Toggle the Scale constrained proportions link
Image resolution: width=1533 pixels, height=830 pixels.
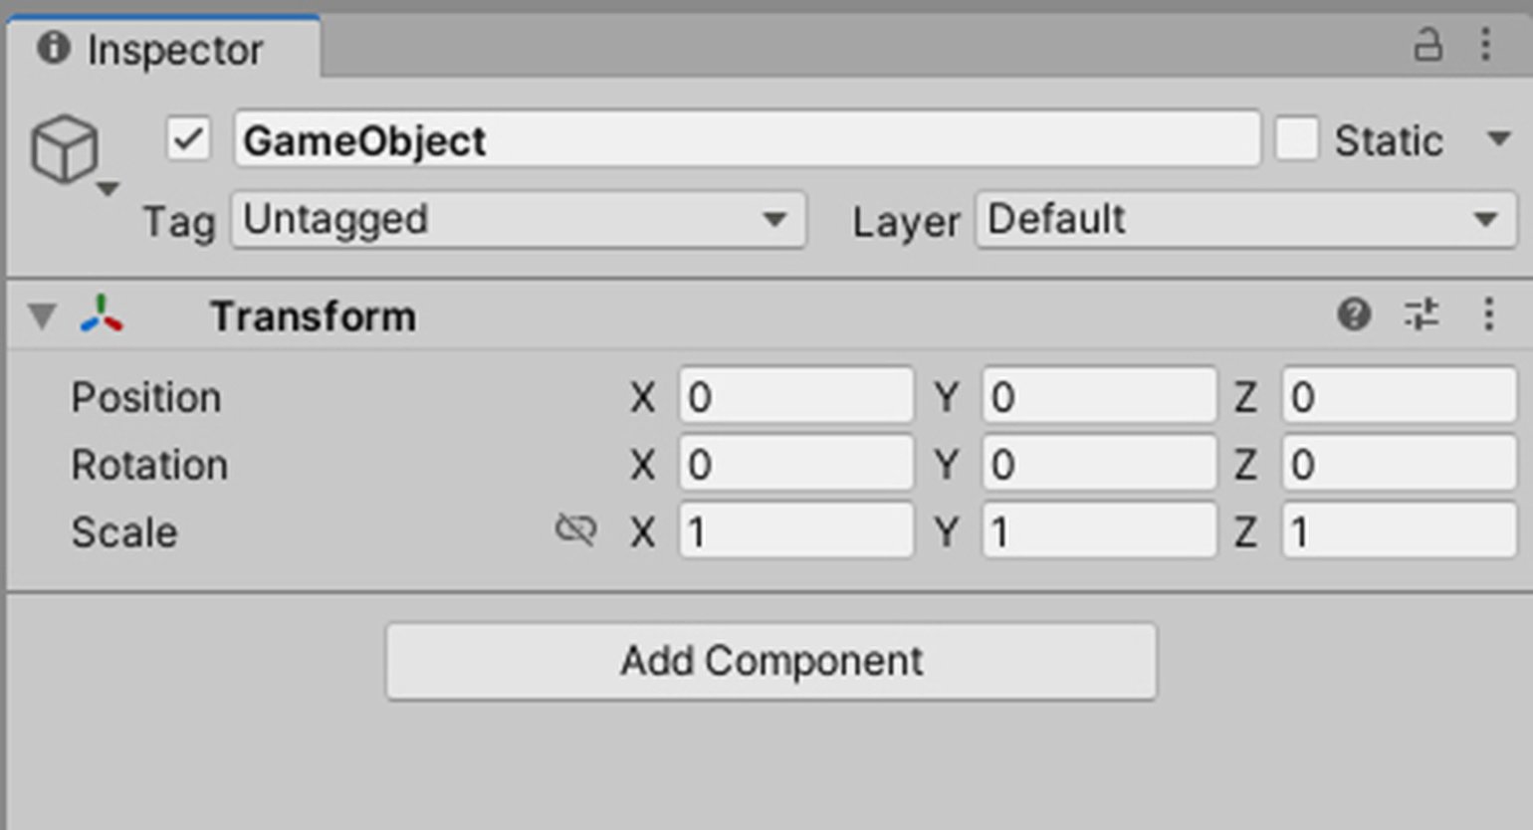point(575,530)
